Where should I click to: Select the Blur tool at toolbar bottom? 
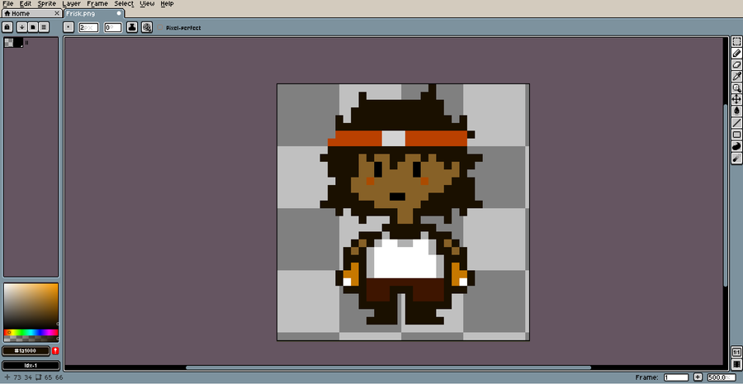coord(736,159)
